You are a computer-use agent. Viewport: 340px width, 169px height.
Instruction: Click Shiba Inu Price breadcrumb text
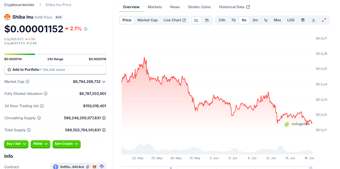tap(58, 5)
